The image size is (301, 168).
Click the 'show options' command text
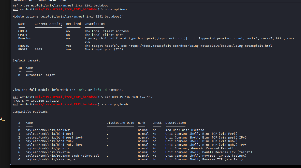(116, 9)
